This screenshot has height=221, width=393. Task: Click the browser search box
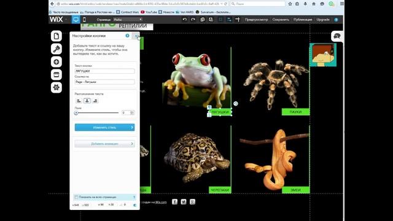[258, 4]
